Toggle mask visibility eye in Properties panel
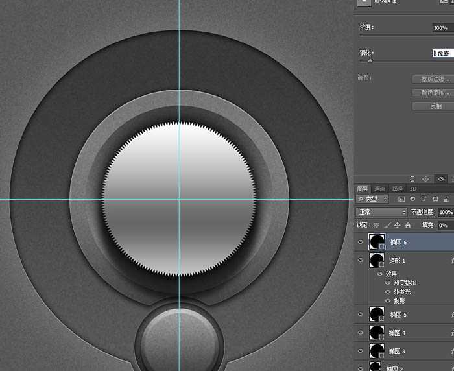The height and width of the screenshot is (371, 454). [440, 179]
